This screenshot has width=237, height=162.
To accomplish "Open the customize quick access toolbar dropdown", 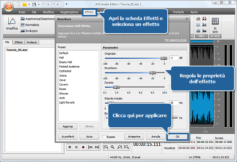I will pos(66,4).
